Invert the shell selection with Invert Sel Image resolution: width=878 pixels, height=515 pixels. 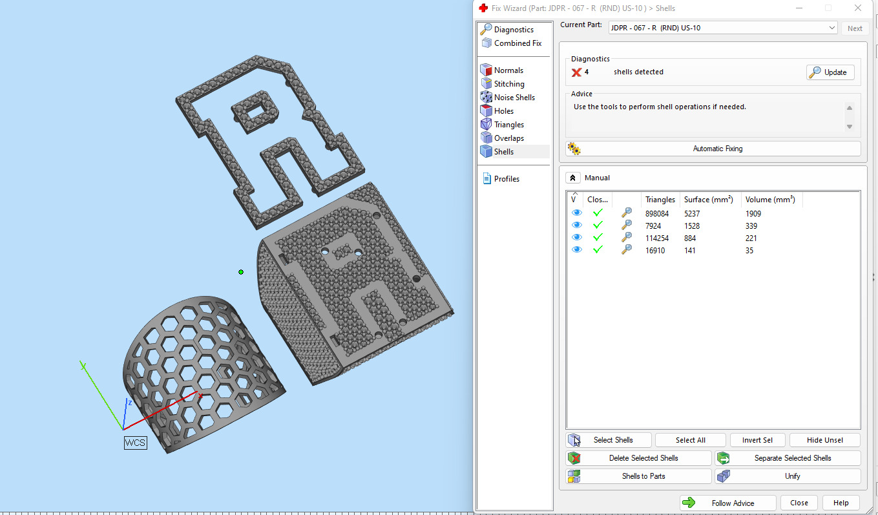tap(757, 440)
